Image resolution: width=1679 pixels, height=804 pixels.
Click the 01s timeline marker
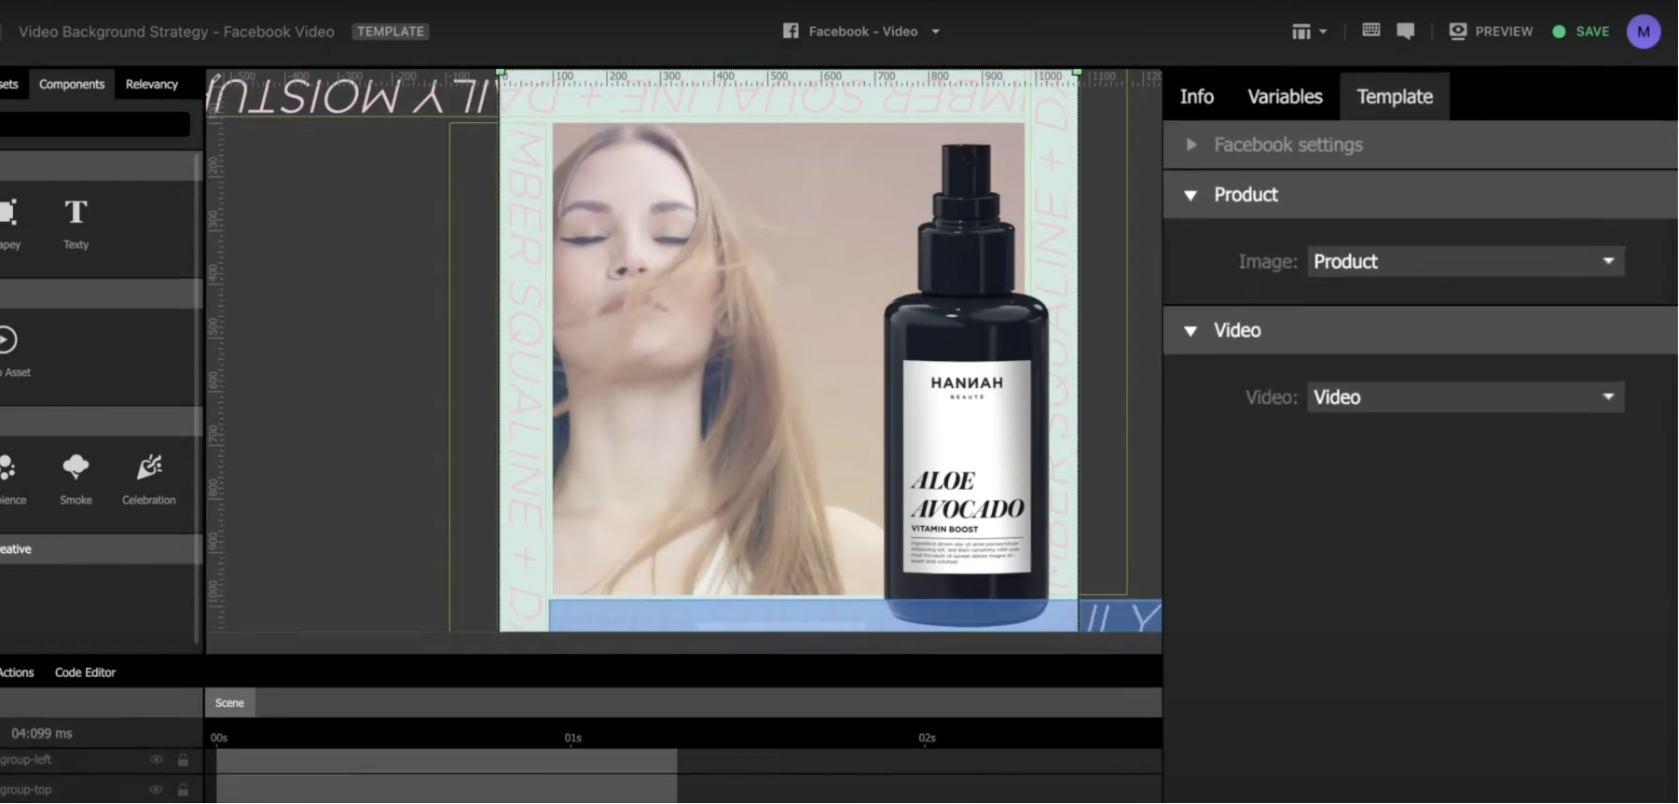[x=572, y=738]
